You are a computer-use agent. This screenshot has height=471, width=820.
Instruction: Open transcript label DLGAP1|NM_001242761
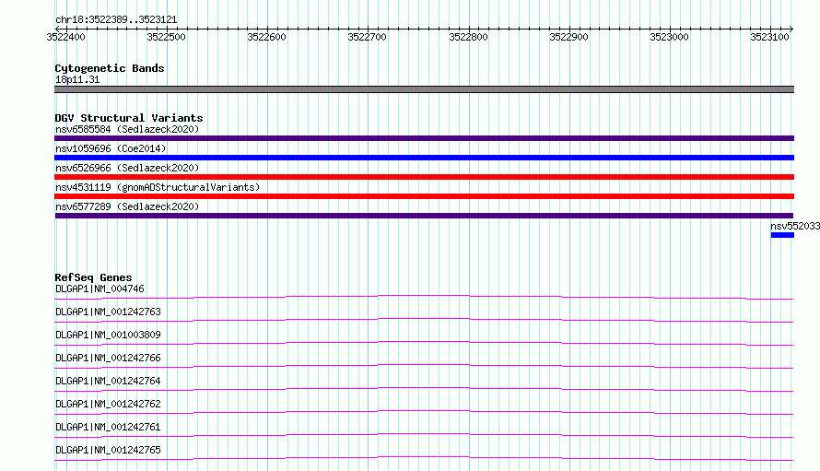pyautogui.click(x=108, y=427)
